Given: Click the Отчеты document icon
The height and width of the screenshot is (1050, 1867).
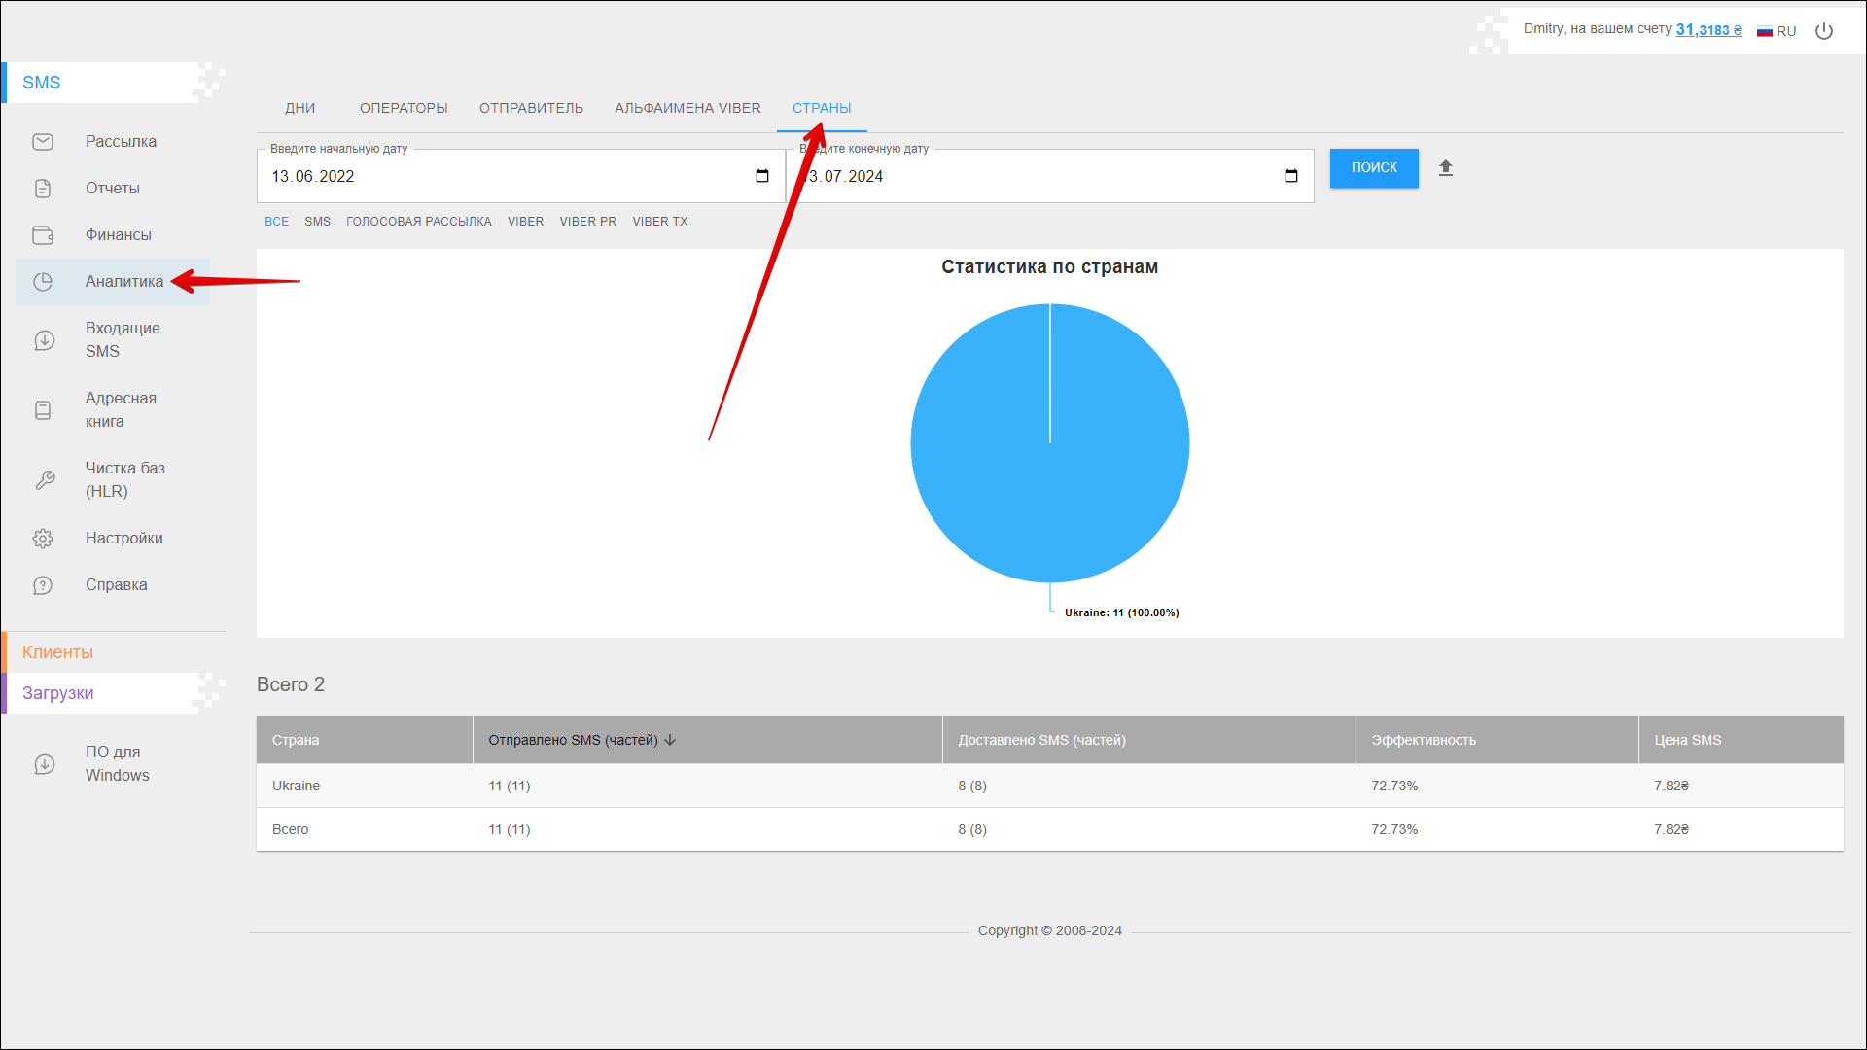Looking at the screenshot, I should coord(43,189).
